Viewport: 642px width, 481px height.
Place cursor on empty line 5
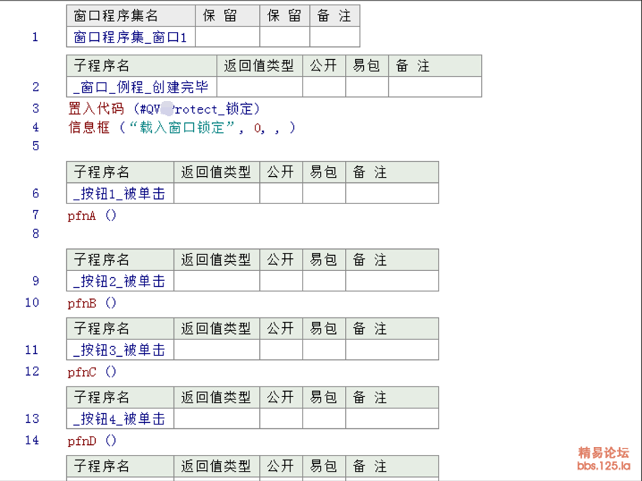179,146
